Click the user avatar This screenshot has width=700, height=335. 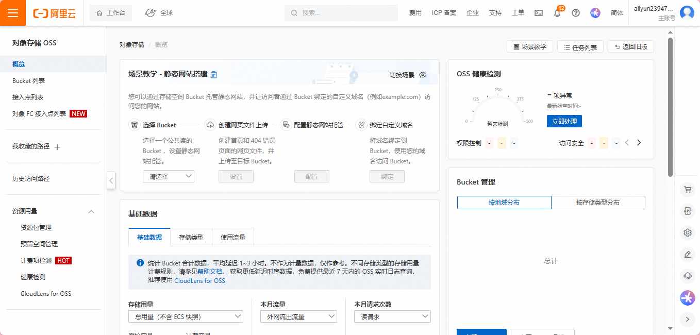coord(687,13)
